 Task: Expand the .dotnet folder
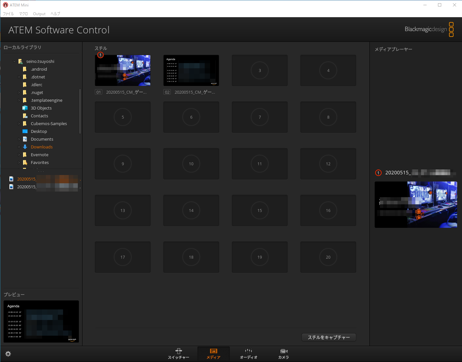point(19,77)
